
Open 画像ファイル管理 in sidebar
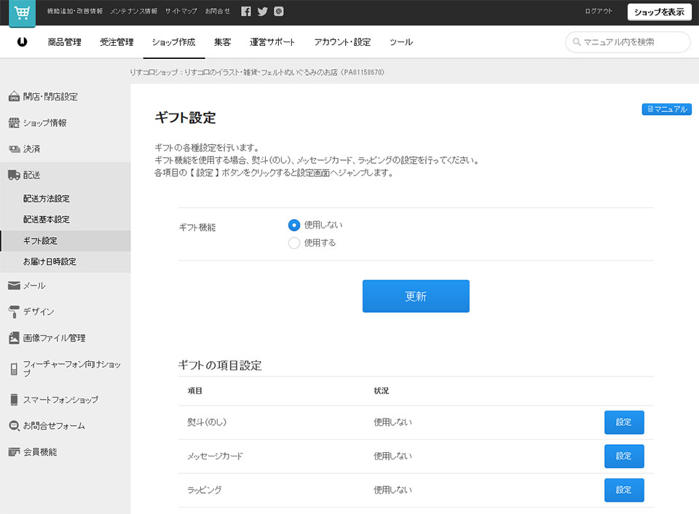click(53, 338)
